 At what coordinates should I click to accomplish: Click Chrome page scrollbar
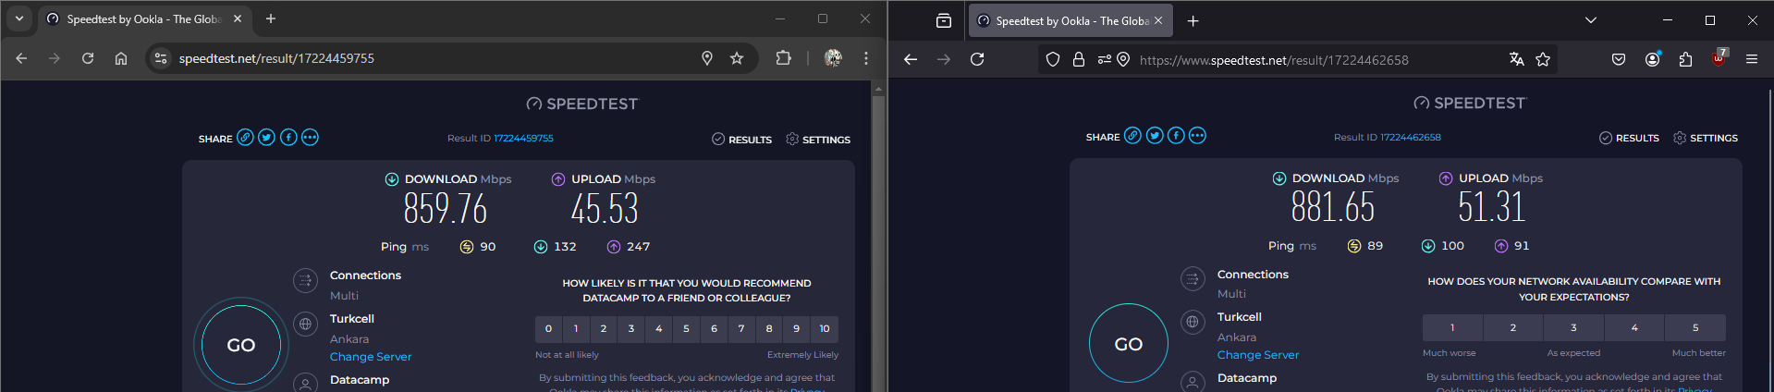pos(878,237)
